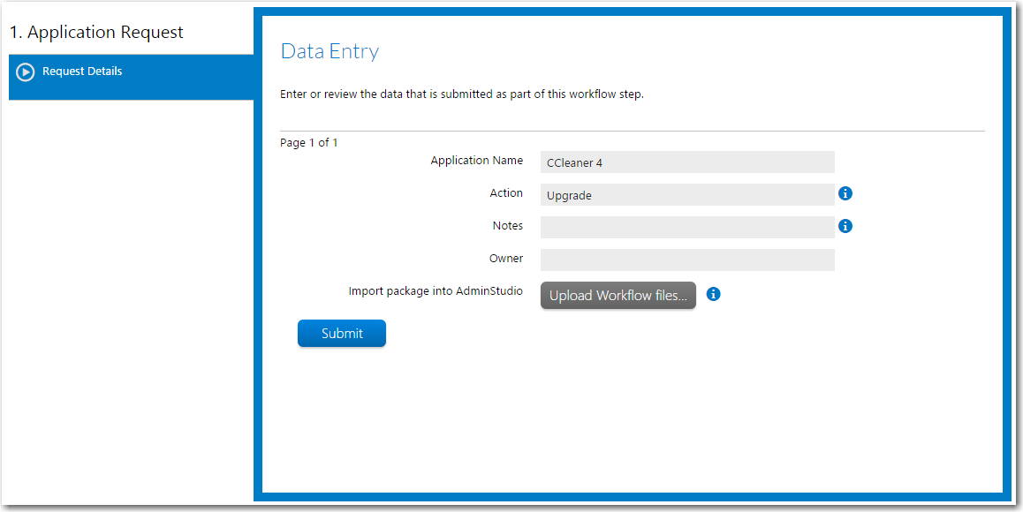Click the blue Submit button

click(342, 334)
